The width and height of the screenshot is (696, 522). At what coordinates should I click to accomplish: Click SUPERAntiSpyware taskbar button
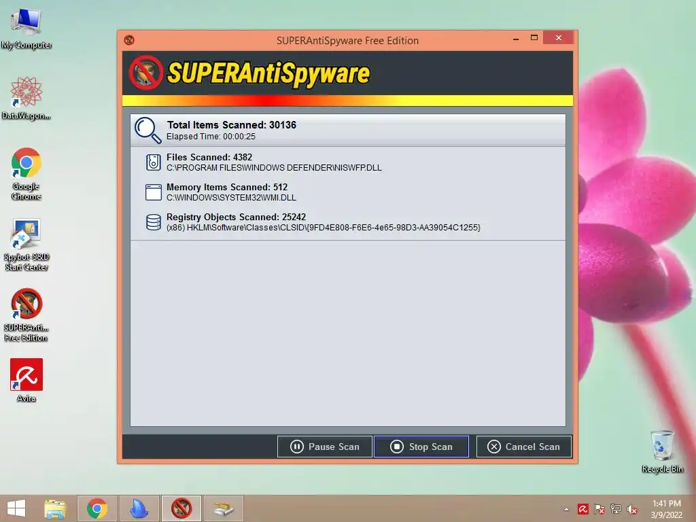coord(181,508)
